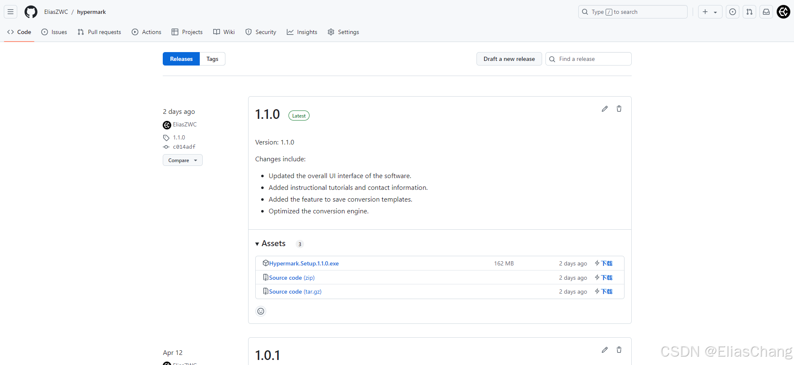Image resolution: width=794 pixels, height=365 pixels.
Task: Open the hamburger navigation menu
Action: coord(11,12)
